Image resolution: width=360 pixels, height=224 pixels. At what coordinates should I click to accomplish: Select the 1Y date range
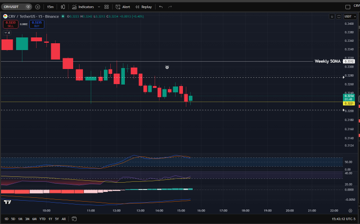coord(50,219)
